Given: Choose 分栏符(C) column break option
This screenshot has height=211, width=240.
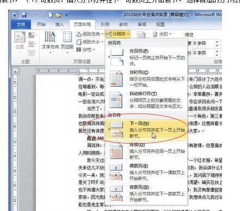Looking at the screenshot, I should click(x=146, y=78).
